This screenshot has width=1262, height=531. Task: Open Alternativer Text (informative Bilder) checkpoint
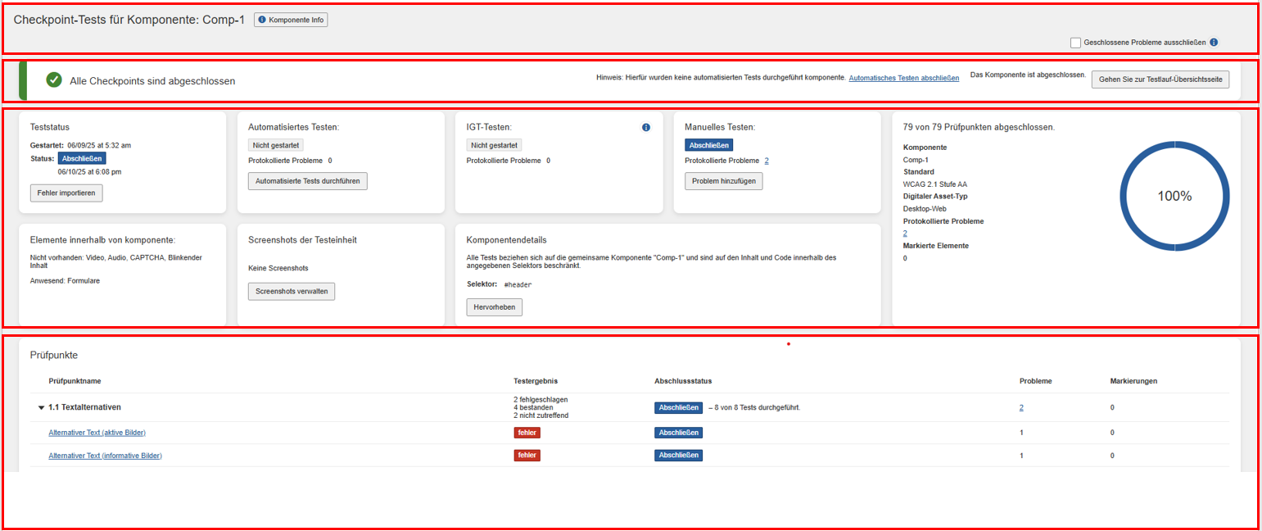pyautogui.click(x=105, y=456)
